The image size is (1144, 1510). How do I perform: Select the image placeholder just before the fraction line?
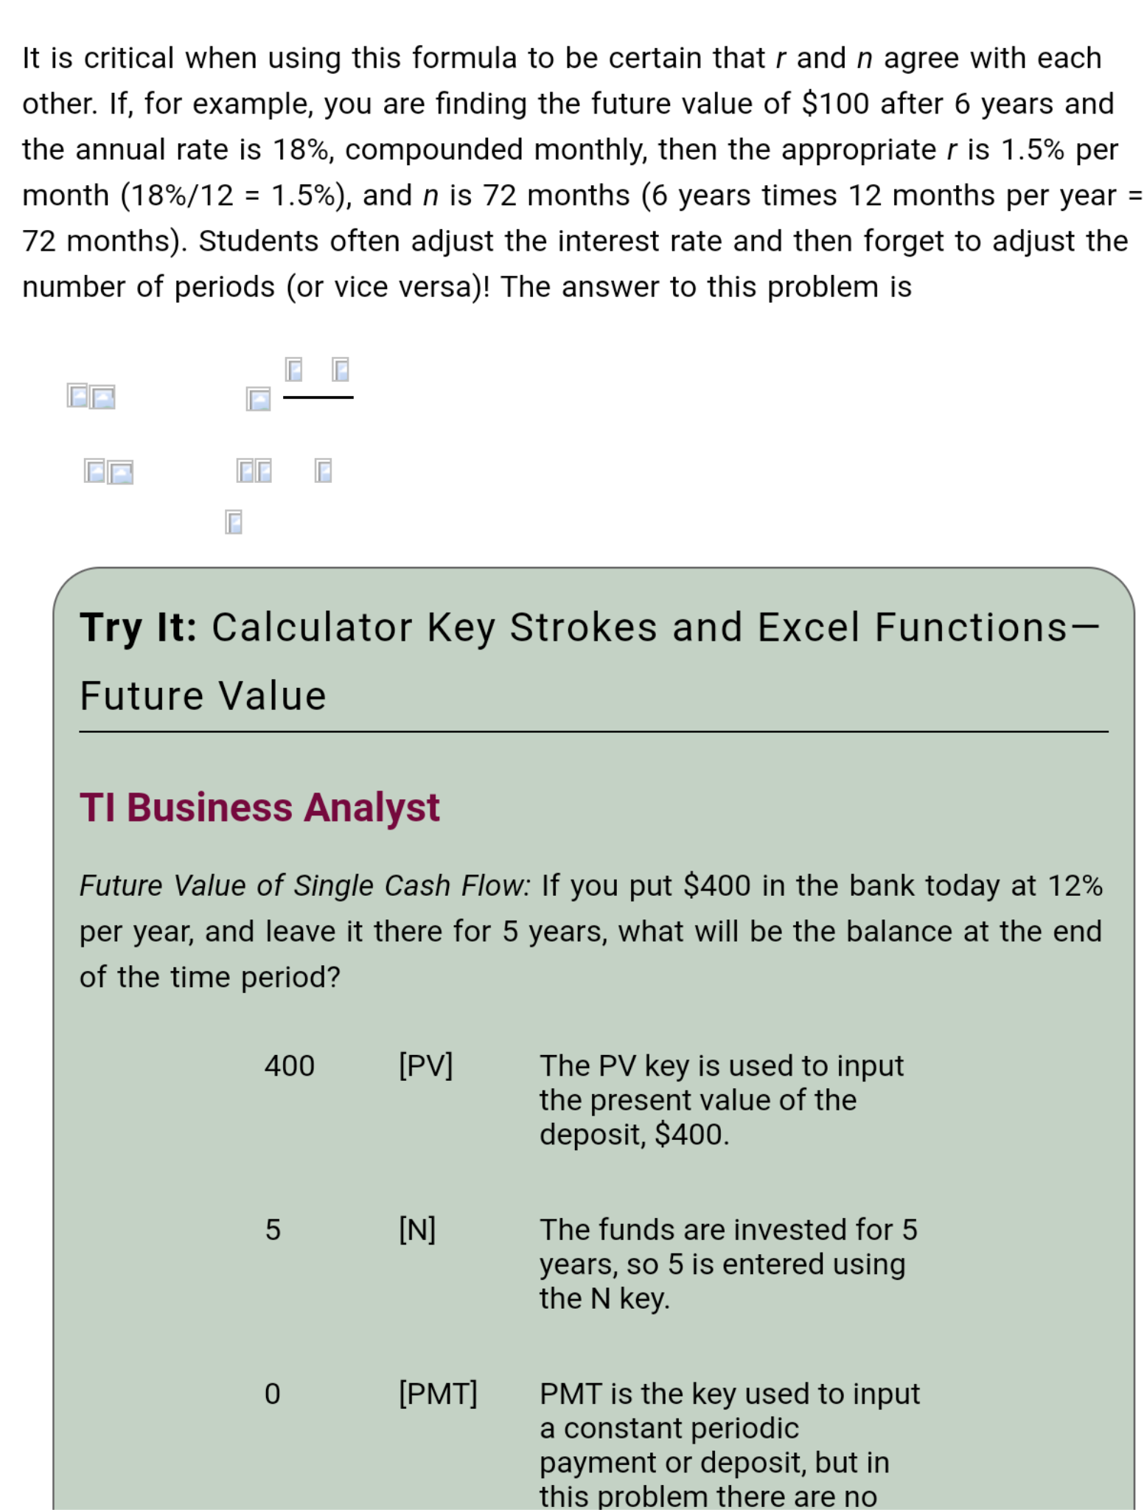tap(258, 400)
